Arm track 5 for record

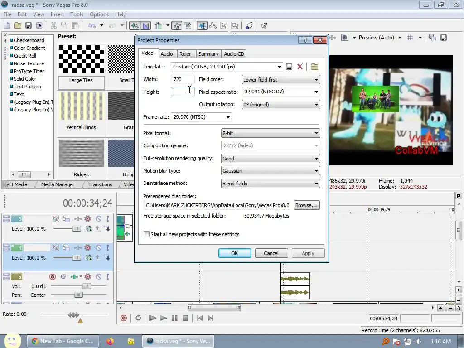(x=53, y=277)
